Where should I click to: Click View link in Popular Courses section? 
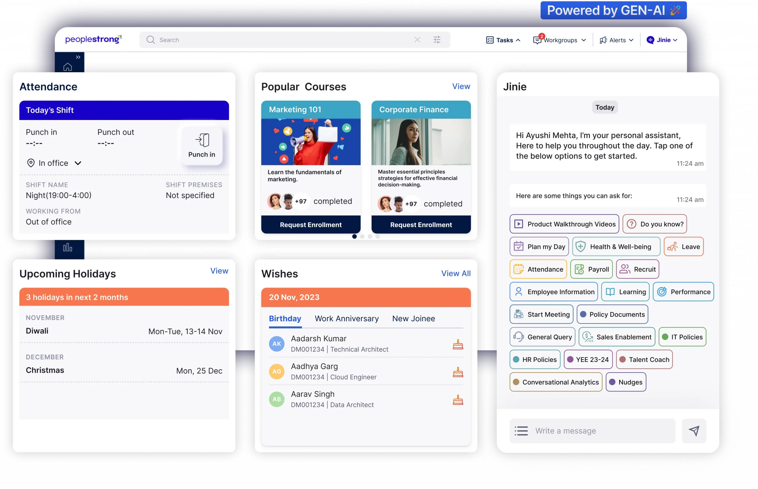(461, 86)
